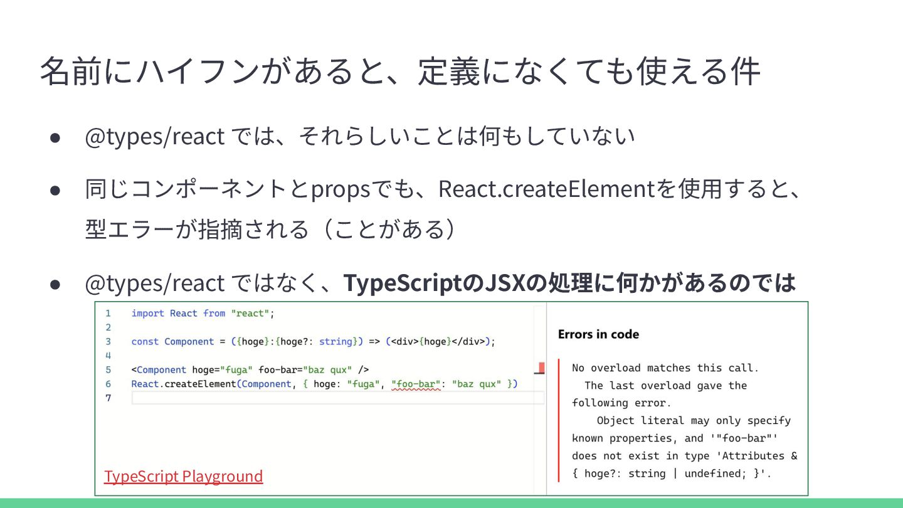903x508 pixels.
Task: Click the '<Component hoge="fuga"' JSX line
Action: (x=250, y=369)
